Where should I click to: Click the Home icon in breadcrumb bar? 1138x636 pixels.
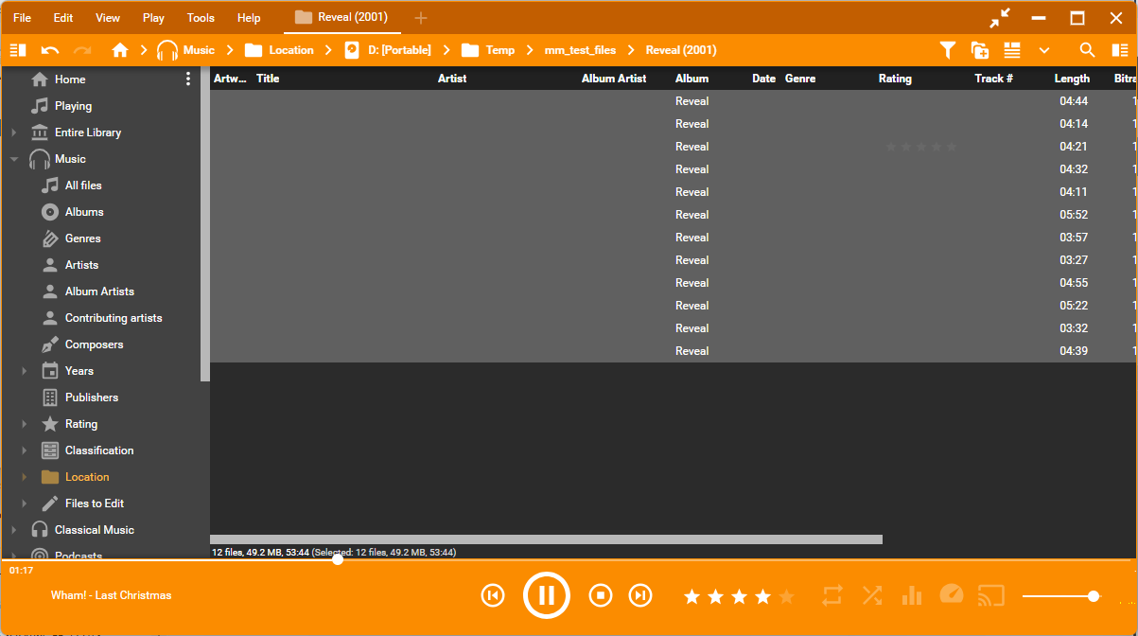tap(120, 50)
